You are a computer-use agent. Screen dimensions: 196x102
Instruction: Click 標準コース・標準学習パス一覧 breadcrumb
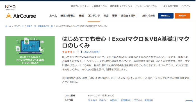click(x=40, y=26)
